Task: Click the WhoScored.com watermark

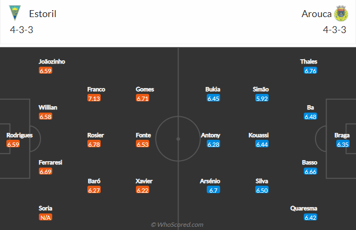Action: (177, 225)
